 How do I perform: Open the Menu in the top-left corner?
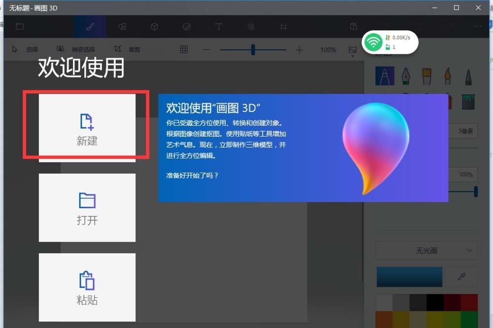20,27
